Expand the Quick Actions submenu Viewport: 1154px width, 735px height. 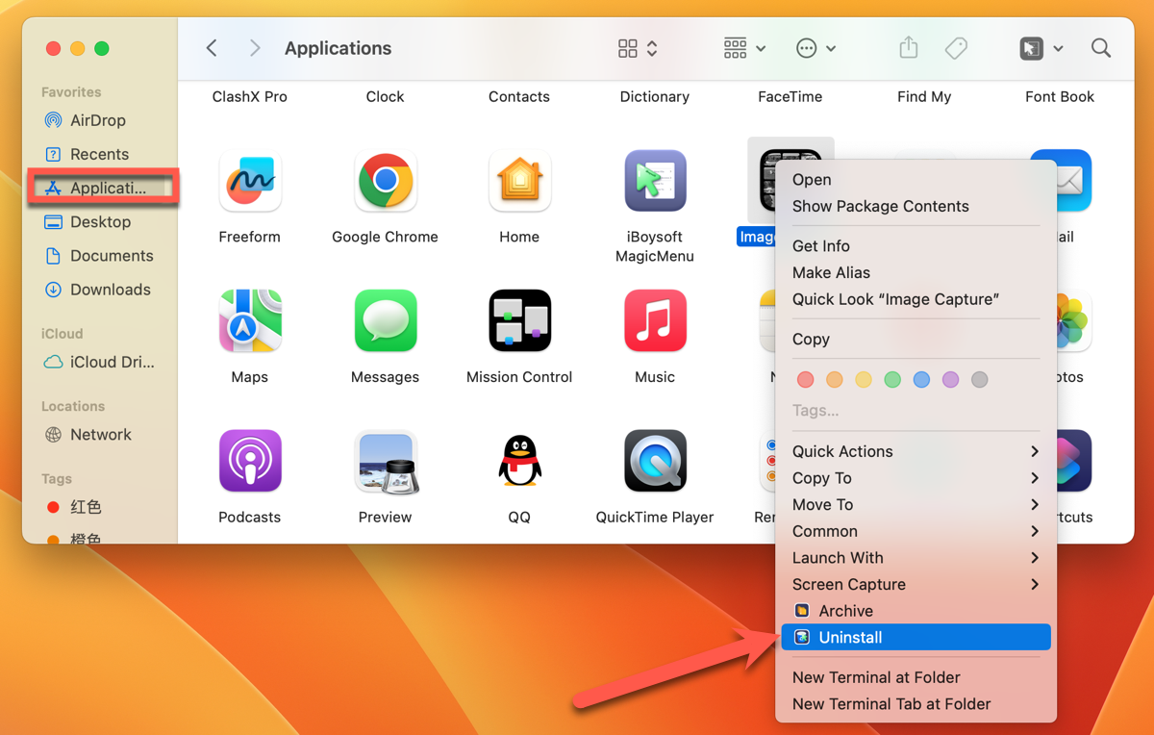point(916,451)
